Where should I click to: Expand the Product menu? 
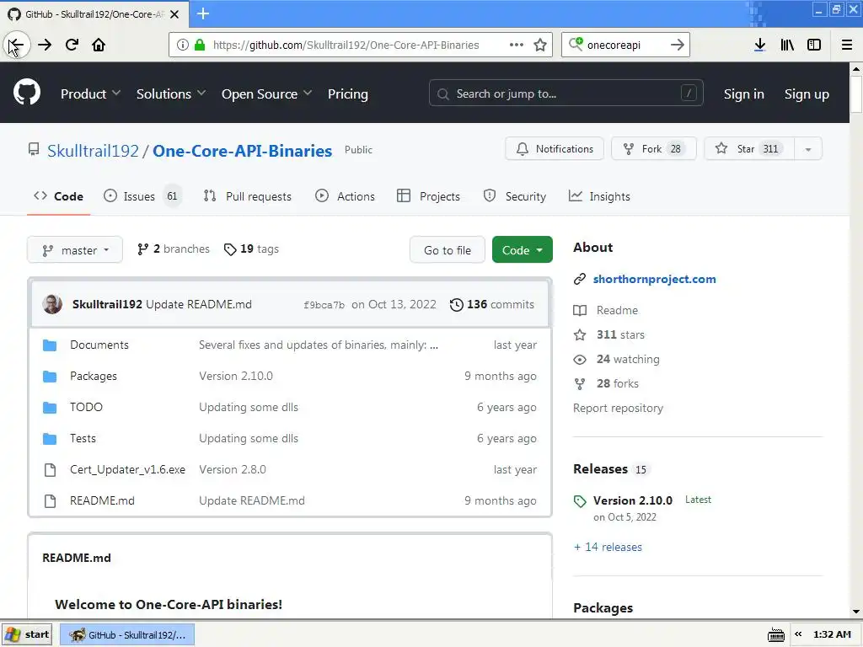pyautogui.click(x=90, y=94)
